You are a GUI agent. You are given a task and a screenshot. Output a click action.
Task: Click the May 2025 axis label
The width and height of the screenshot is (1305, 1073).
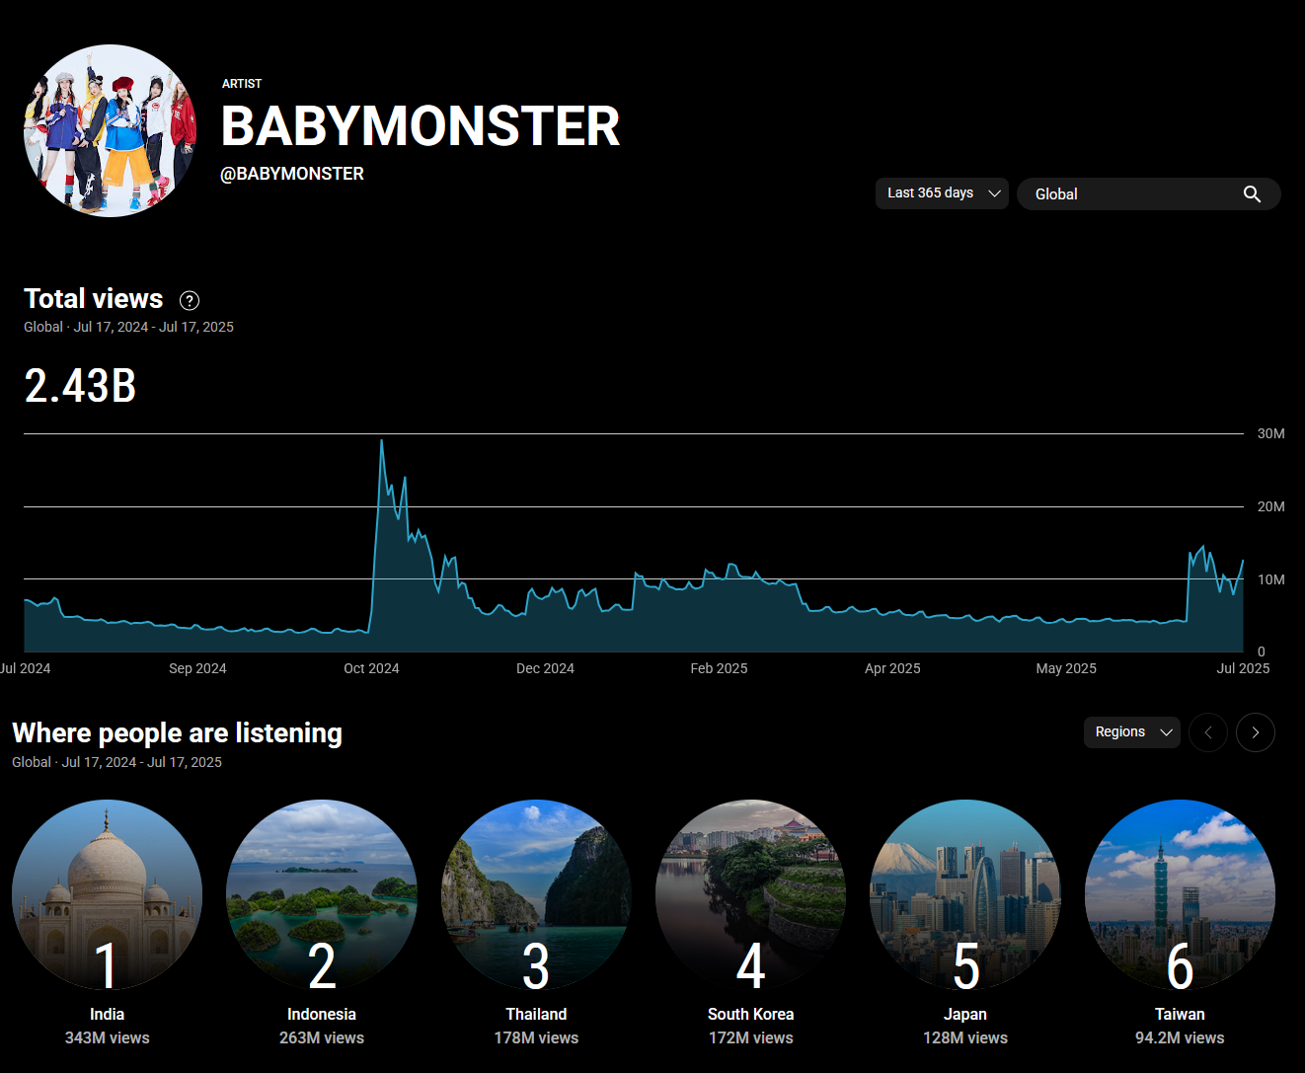point(1066,668)
